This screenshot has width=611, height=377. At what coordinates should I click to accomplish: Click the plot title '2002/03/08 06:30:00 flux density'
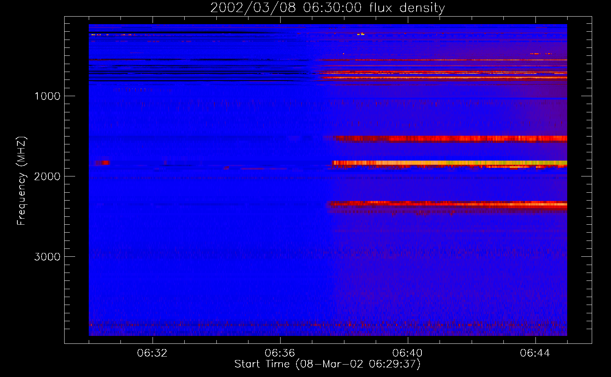pyautogui.click(x=327, y=8)
